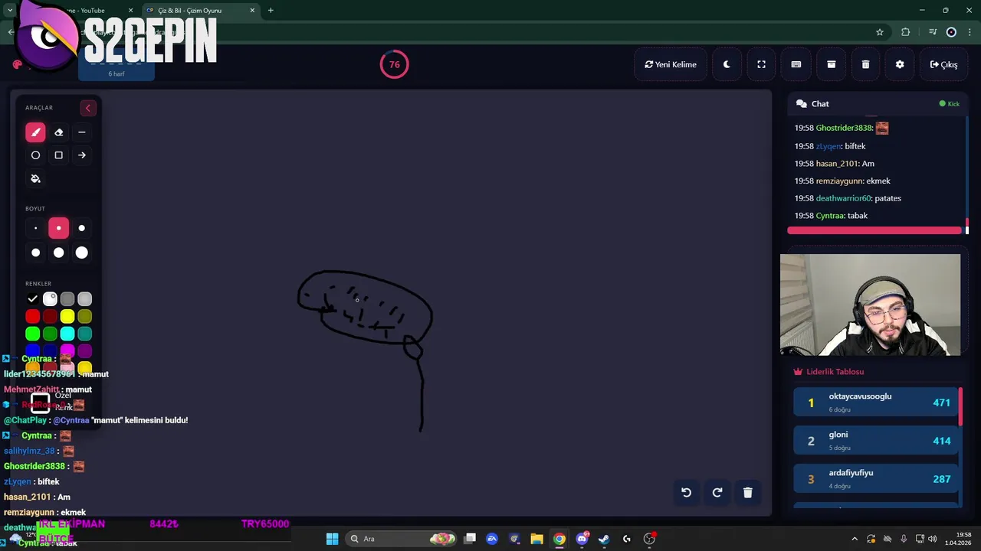Image resolution: width=981 pixels, height=551 pixels.
Task: Open game settings gear
Action: pyautogui.click(x=900, y=64)
